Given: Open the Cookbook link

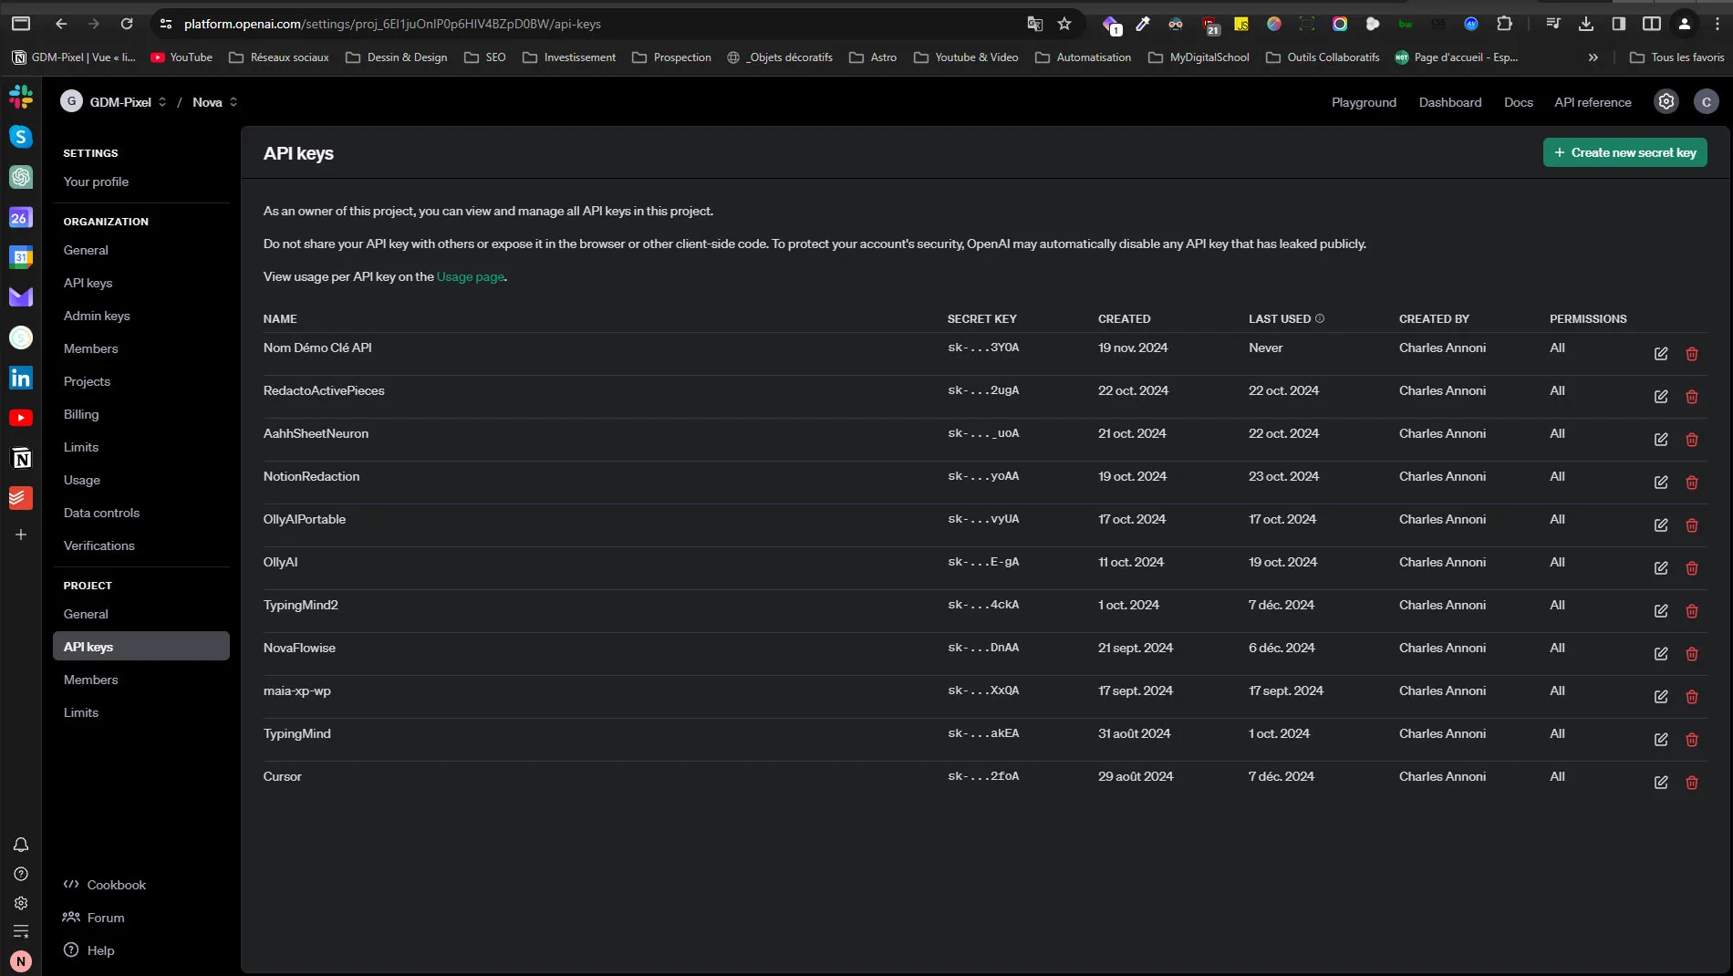Looking at the screenshot, I should (104, 885).
